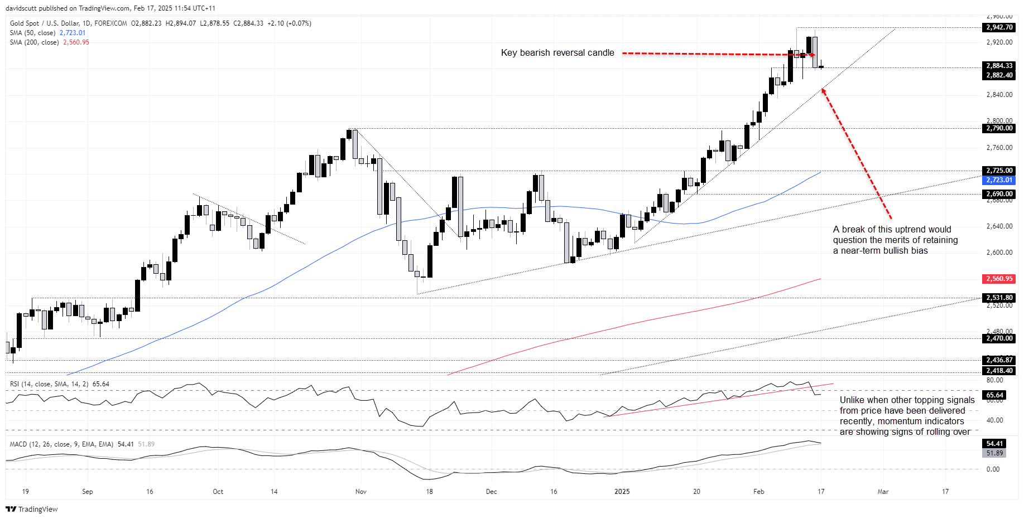The image size is (1024, 519).
Task: Click the 2,760.00 price axis tick
Action: [x=999, y=148]
